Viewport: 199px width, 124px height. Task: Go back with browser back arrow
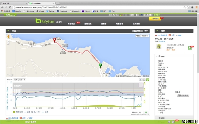coord(2,7)
